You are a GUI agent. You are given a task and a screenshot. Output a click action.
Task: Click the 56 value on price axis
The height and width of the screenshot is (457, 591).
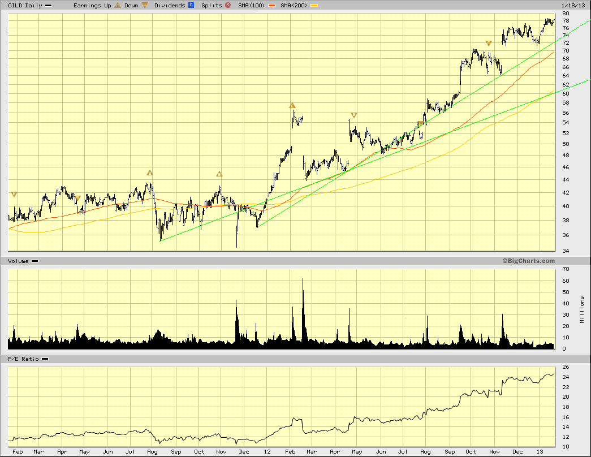(x=566, y=113)
